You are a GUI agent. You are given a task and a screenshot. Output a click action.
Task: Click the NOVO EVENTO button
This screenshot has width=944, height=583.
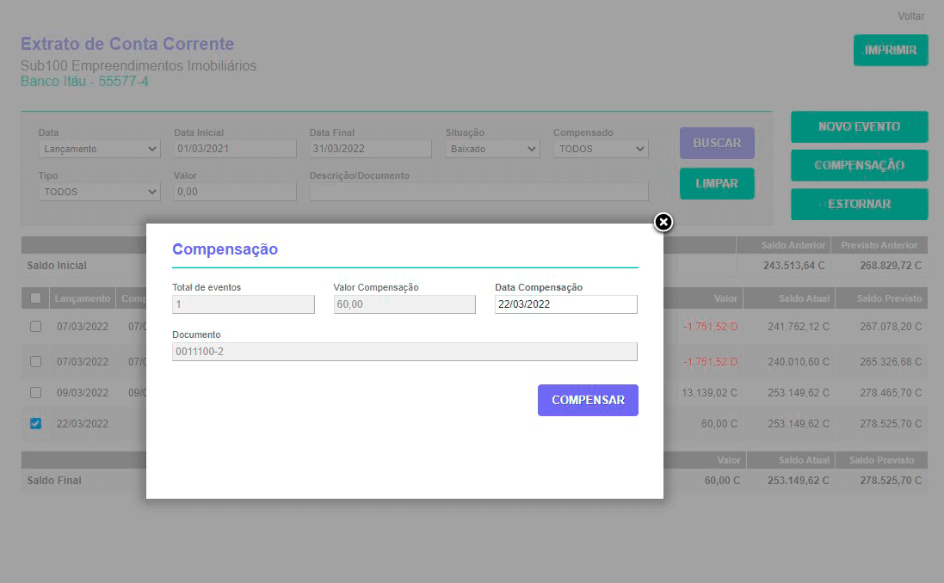pos(859,126)
